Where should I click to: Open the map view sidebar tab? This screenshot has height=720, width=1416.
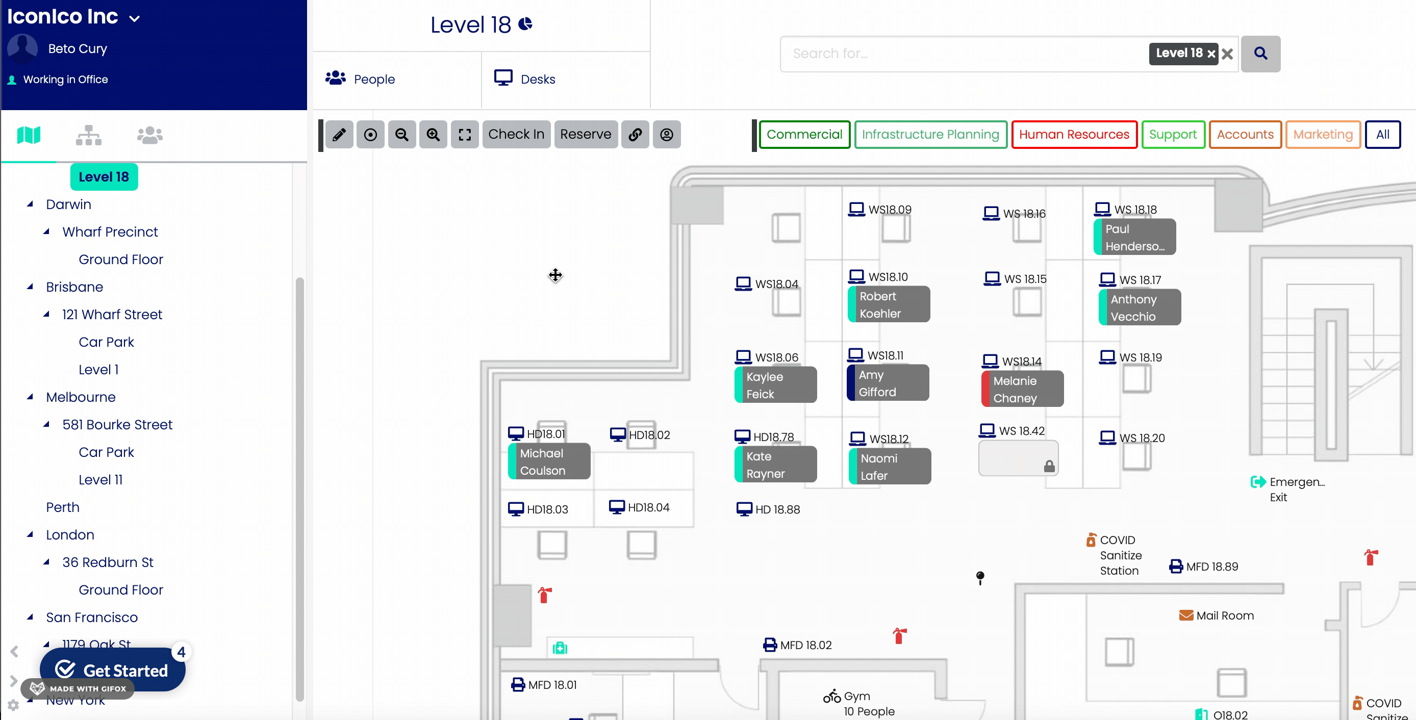(x=29, y=135)
